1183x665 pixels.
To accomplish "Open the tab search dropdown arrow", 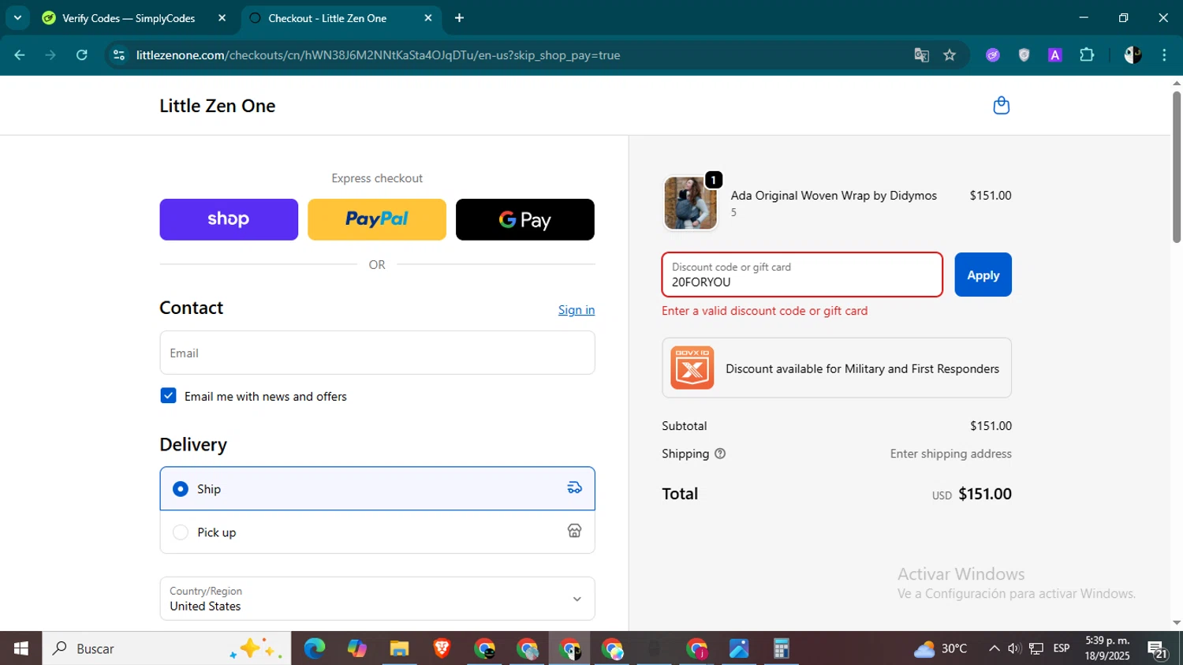I will [x=17, y=18].
